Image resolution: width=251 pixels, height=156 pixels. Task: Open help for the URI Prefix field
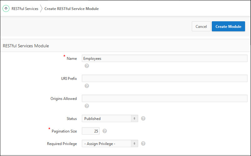tap(87, 86)
